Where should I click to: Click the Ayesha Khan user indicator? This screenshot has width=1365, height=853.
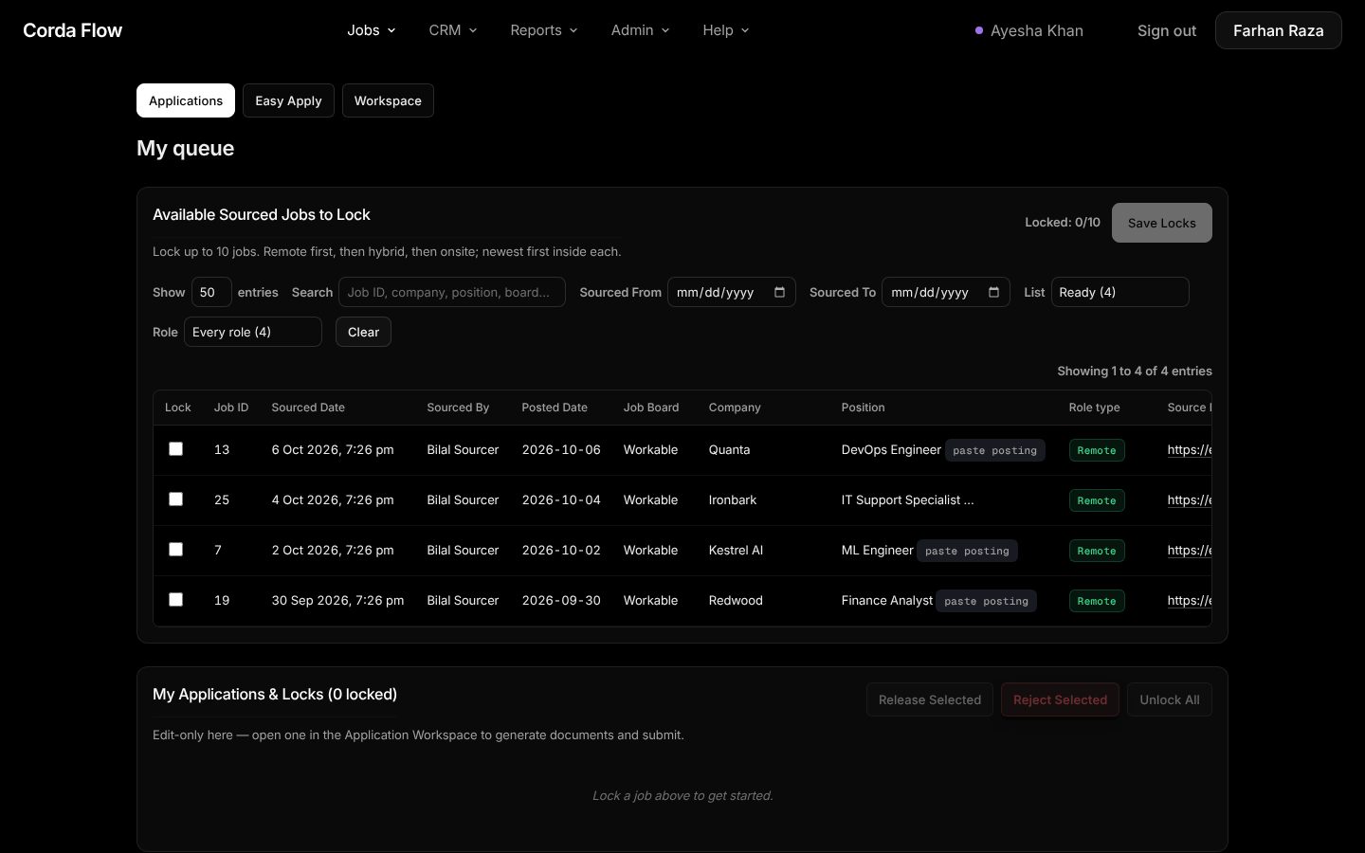(1028, 30)
